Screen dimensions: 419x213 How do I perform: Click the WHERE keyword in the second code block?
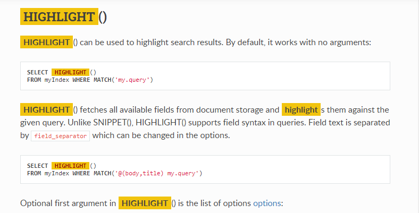coord(81,173)
